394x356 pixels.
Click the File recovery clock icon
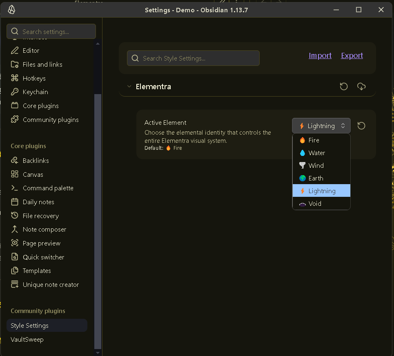15,216
